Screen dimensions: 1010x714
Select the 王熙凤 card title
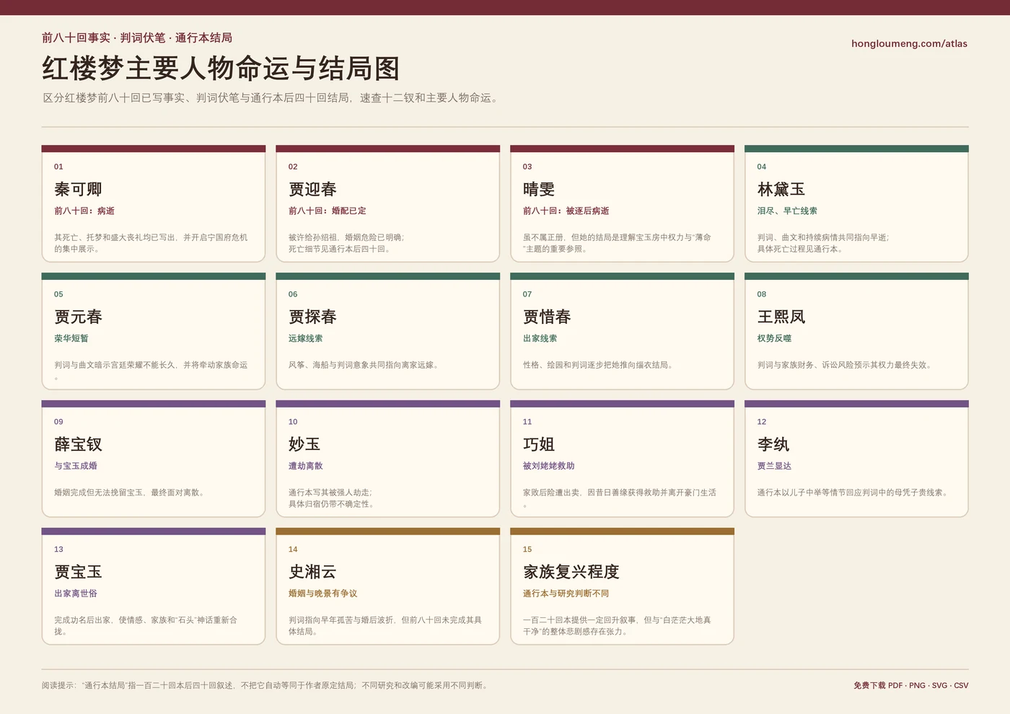[781, 317]
